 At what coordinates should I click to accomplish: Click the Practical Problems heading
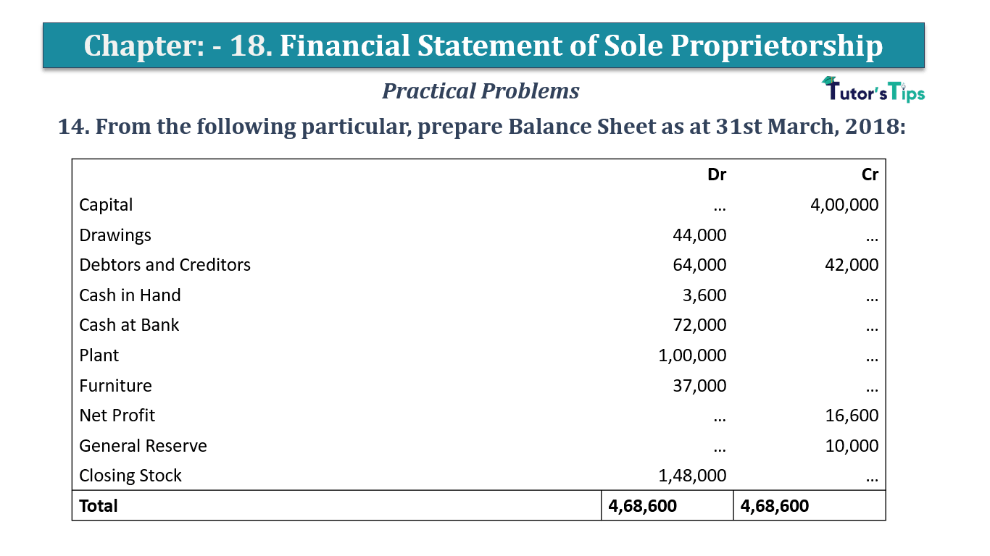[x=481, y=90]
